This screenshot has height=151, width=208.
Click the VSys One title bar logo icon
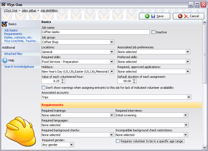click(x=4, y=4)
